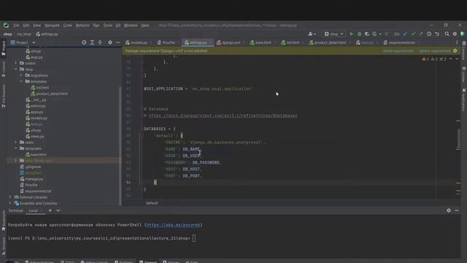This screenshot has width=467, height=263.
Task: Open the Git menu
Action: [118, 26]
